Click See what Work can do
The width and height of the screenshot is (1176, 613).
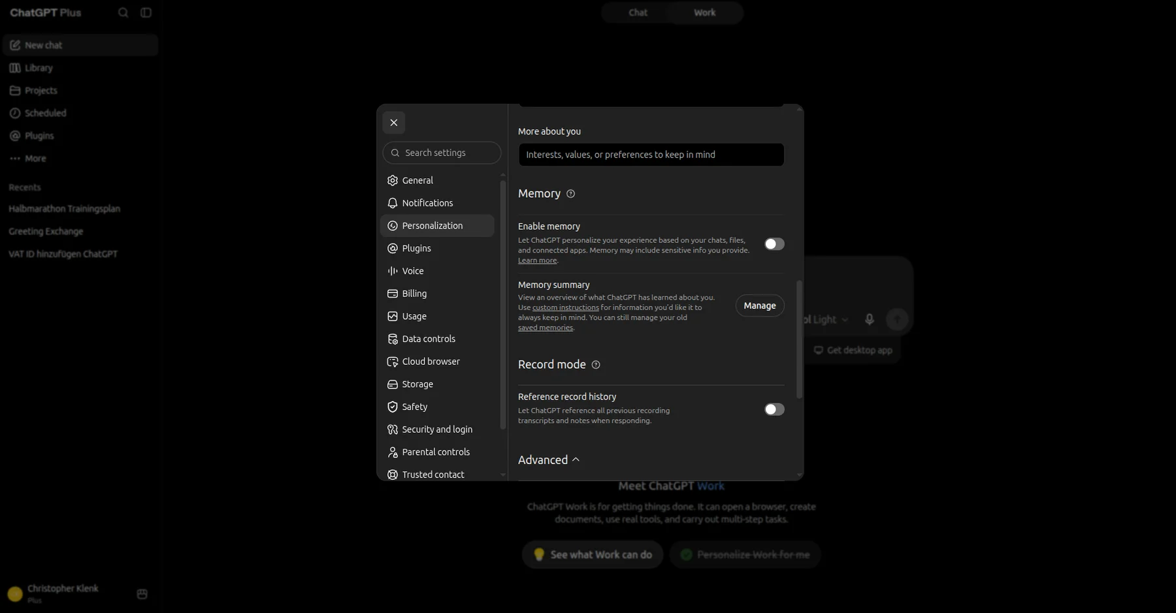coord(593,555)
